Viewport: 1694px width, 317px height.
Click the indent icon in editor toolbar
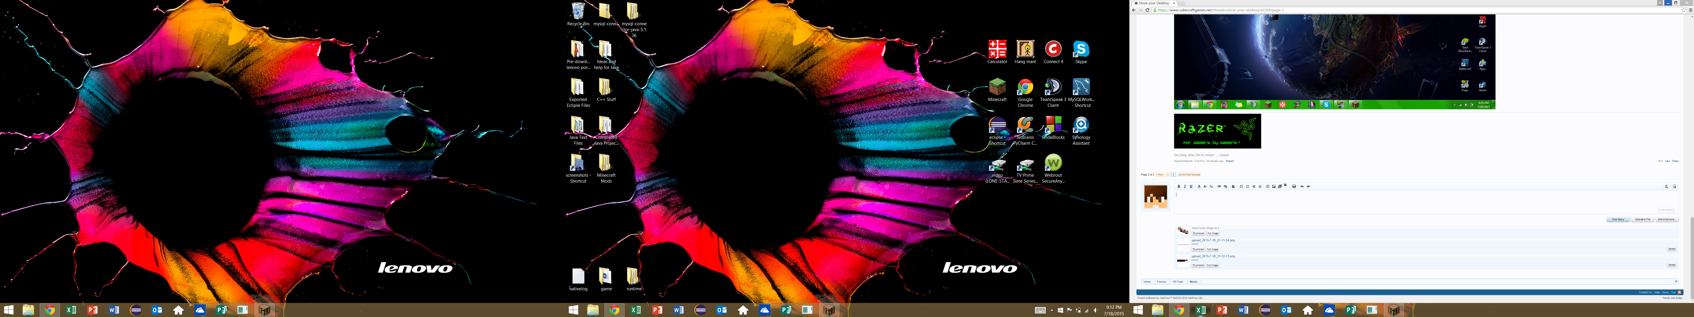point(1260,186)
